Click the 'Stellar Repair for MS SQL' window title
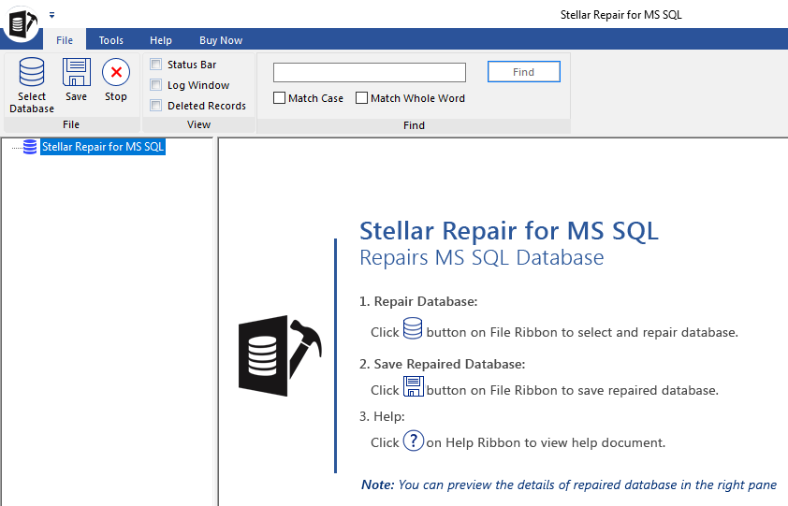Viewport: 788px width, 506px height. coord(621,15)
